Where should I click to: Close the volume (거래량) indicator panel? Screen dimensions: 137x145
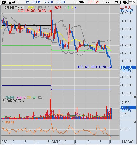point(135,97)
